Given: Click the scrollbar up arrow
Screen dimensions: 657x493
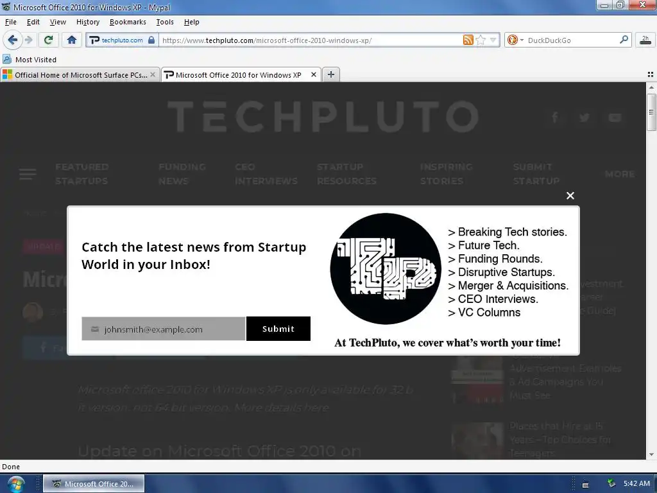Looking at the screenshot, I should pyautogui.click(x=651, y=87).
